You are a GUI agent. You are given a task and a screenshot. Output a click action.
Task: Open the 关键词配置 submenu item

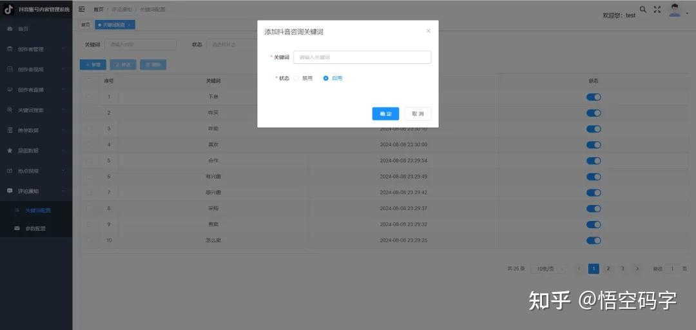tap(36, 211)
